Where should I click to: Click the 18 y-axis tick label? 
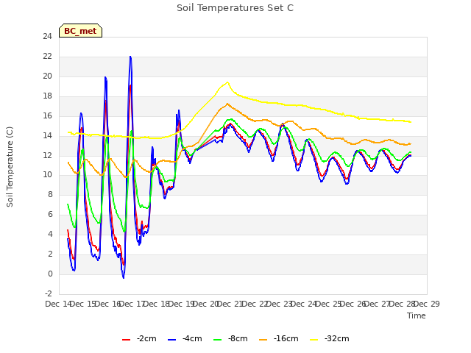pyautogui.click(x=47, y=96)
